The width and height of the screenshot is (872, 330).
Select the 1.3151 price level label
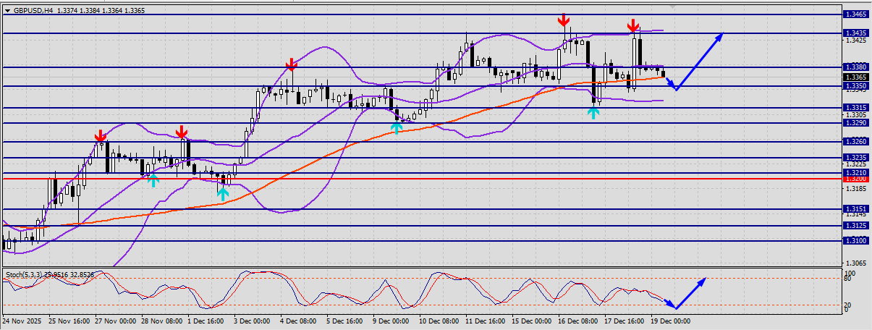click(856, 209)
